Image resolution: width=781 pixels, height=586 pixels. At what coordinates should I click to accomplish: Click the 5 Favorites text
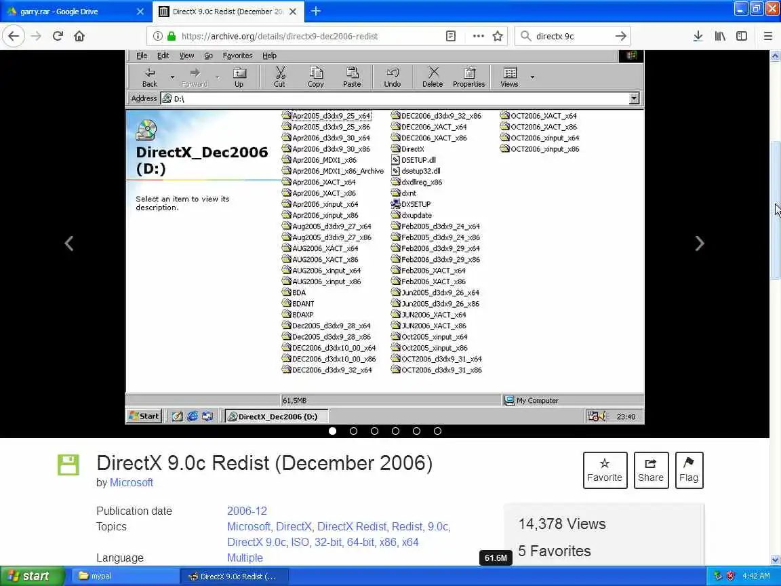(x=555, y=551)
